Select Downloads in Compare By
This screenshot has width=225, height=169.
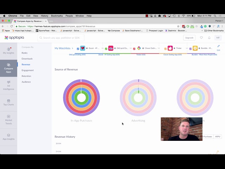tap(27, 59)
